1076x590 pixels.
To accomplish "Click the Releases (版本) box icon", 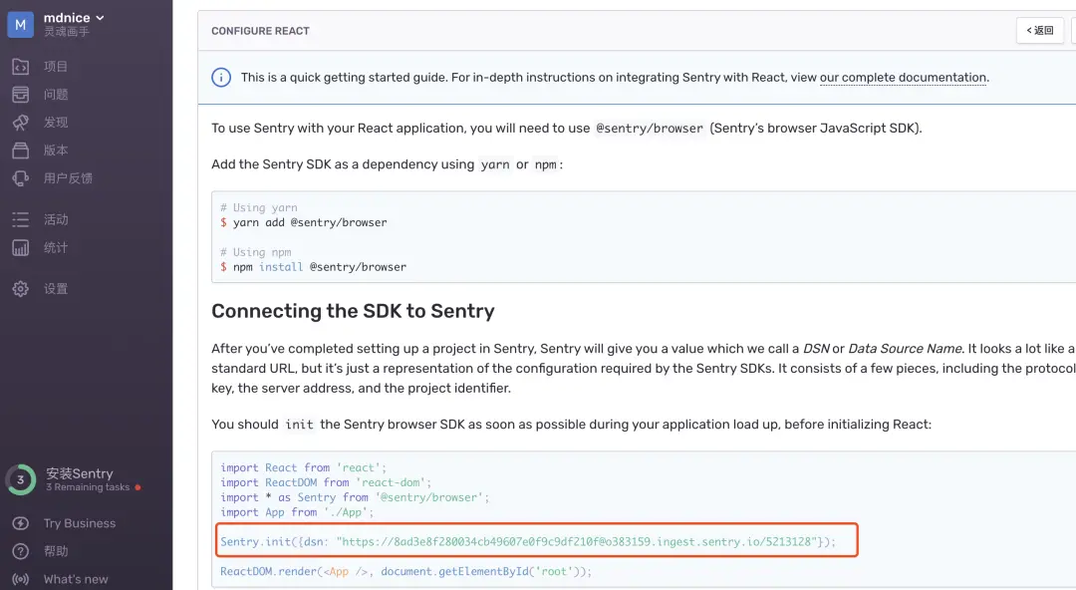I will [x=20, y=150].
